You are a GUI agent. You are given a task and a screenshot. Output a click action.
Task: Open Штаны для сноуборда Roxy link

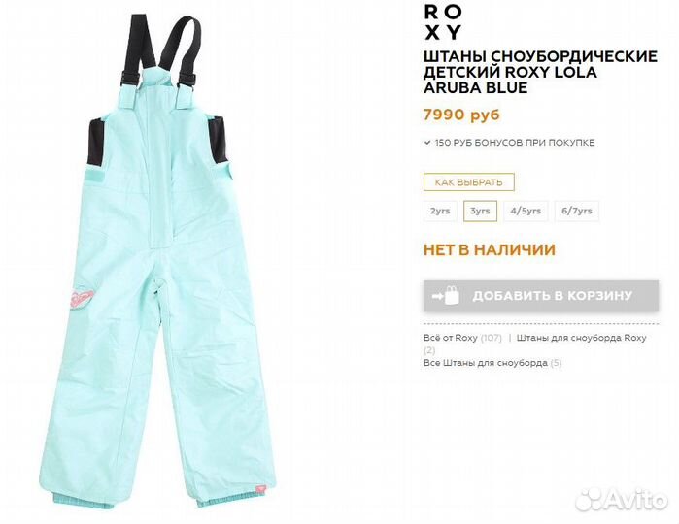pos(581,338)
